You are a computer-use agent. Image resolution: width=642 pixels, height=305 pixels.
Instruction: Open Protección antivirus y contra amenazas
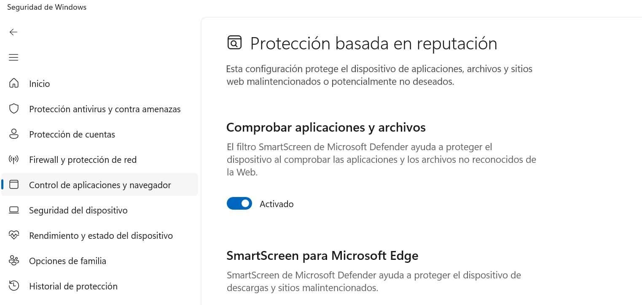105,109
